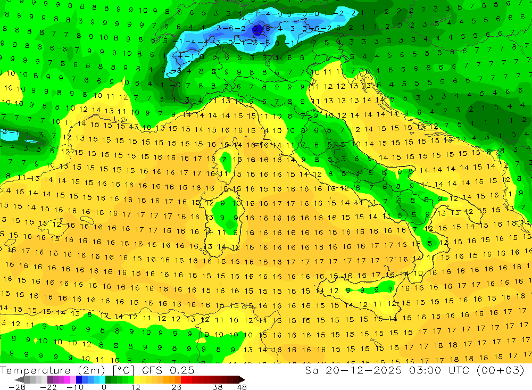The height and width of the screenshot is (390, 532).
Task: Click the '20-12-2025' date text
Action: tap(364, 370)
